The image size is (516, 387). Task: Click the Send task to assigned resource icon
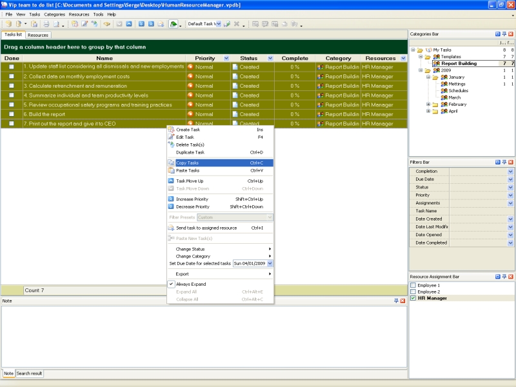coord(172,228)
